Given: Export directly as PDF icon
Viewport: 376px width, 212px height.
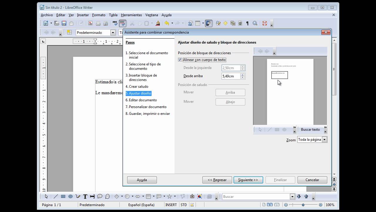Looking at the screenshot, I should pyautogui.click(x=90, y=24).
